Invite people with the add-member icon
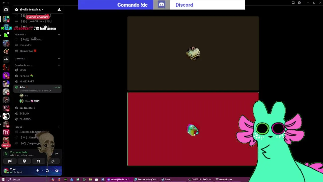 [x=59, y=10]
